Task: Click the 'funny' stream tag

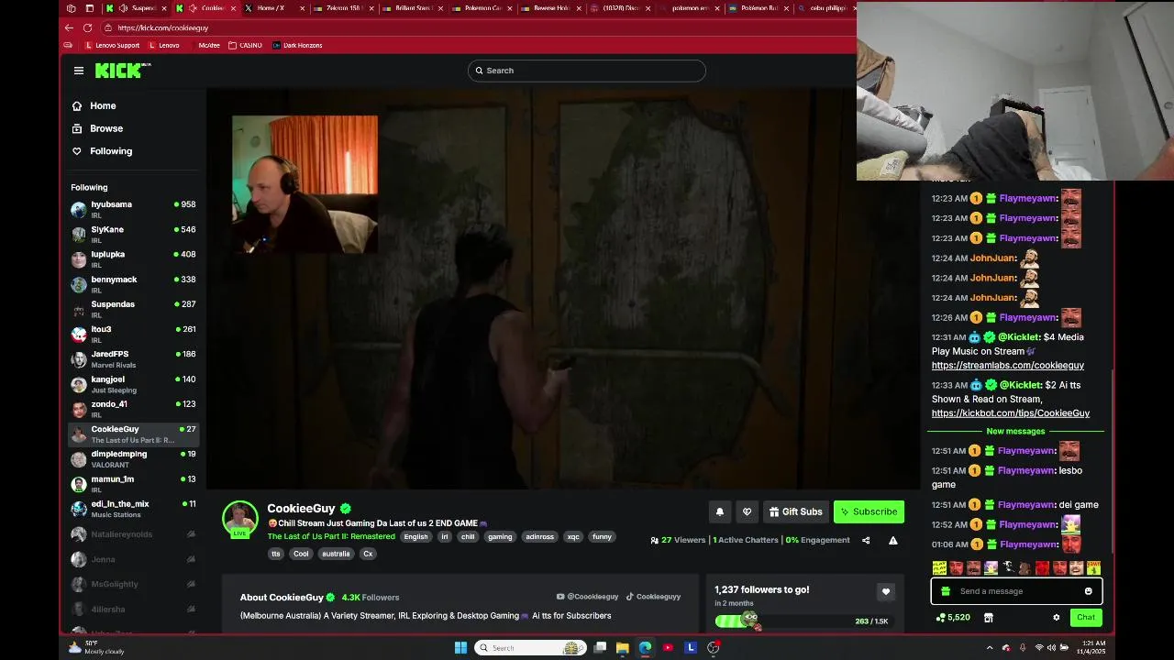Action: click(602, 537)
